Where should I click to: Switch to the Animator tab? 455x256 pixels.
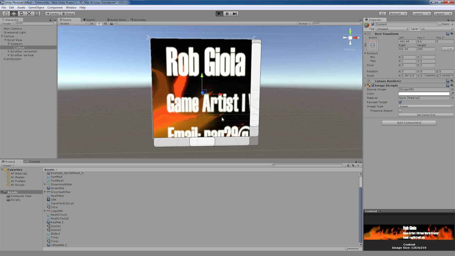tap(139, 20)
